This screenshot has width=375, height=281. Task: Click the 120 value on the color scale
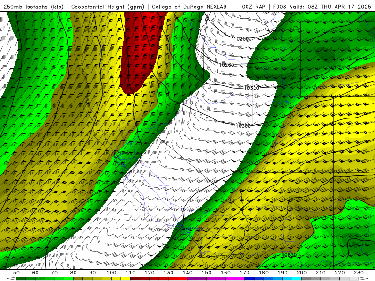tap(150, 273)
